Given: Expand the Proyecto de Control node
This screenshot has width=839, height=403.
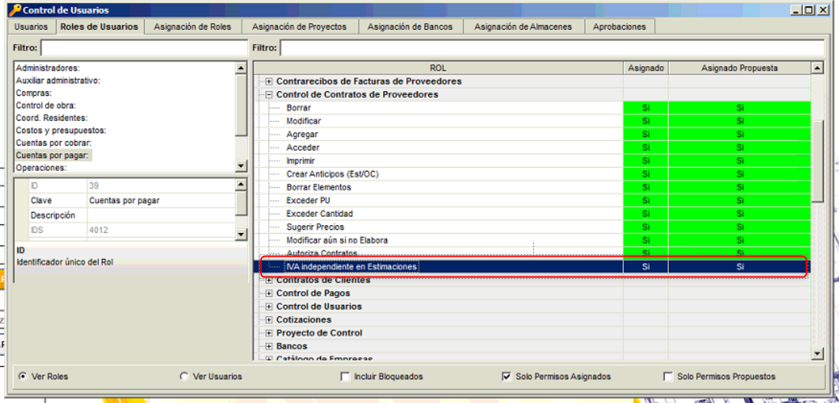Looking at the screenshot, I should coord(269,333).
